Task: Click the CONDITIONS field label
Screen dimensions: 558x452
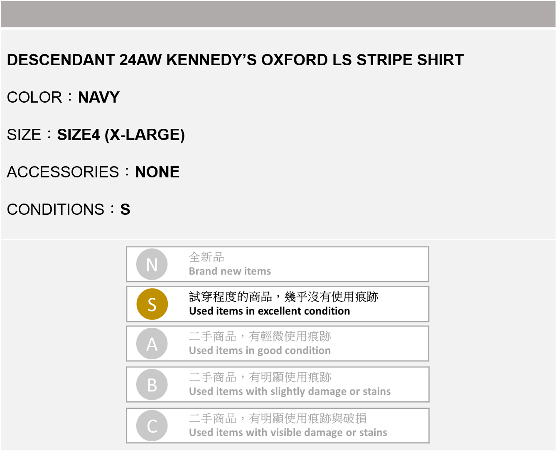Action: [x=56, y=209]
